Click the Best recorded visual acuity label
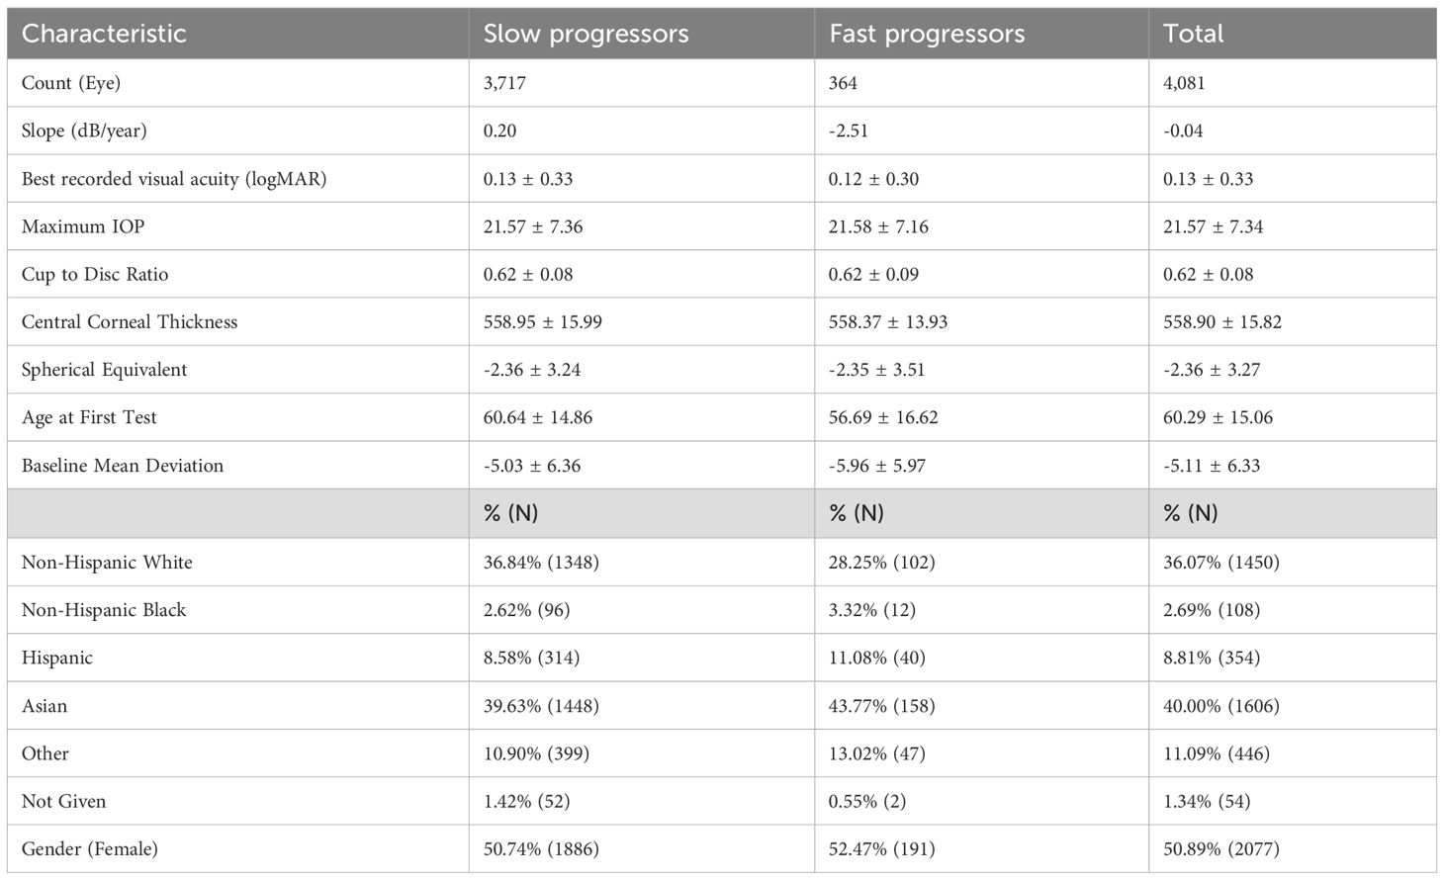Viewport: 1444px width, 880px height. (174, 179)
